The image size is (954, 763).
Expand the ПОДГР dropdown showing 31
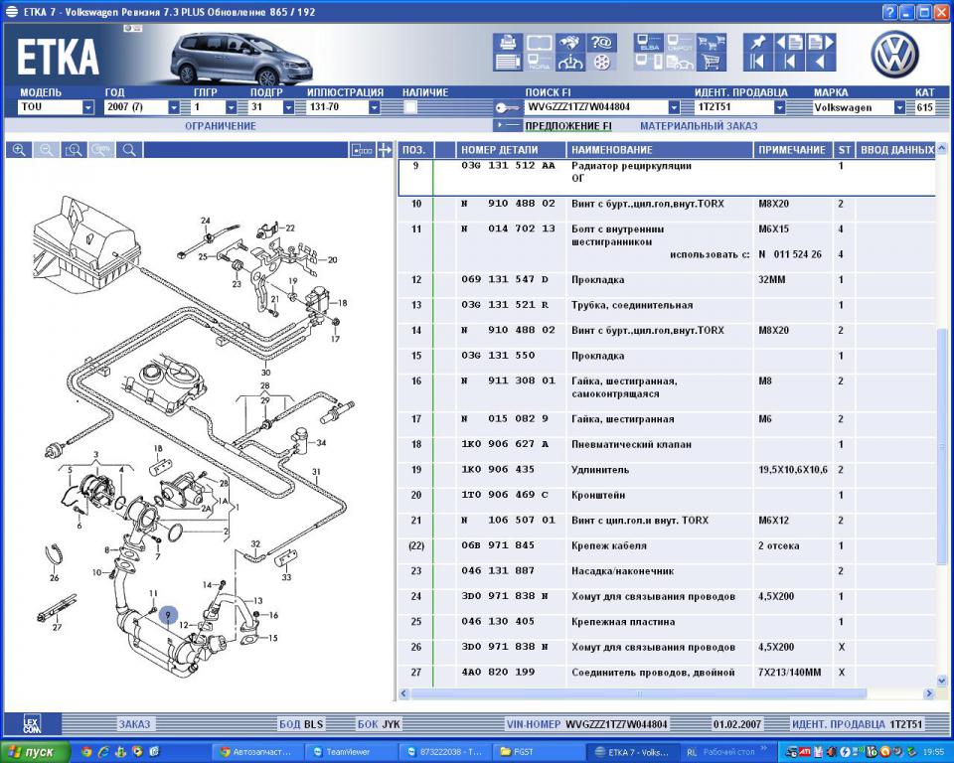point(288,107)
